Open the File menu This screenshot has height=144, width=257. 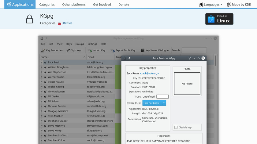[x=43, y=44]
